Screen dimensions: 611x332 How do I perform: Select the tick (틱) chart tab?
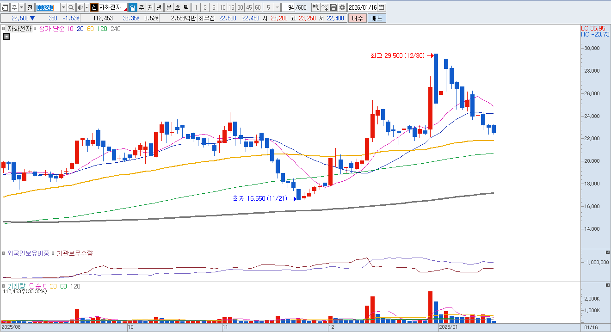[185, 7]
